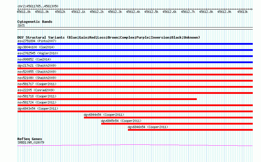Open the esv22205 (Conrad2009) variant label
261x162 pixels.
pos(36,90)
